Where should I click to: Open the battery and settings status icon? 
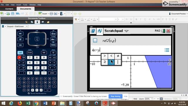click(163, 31)
